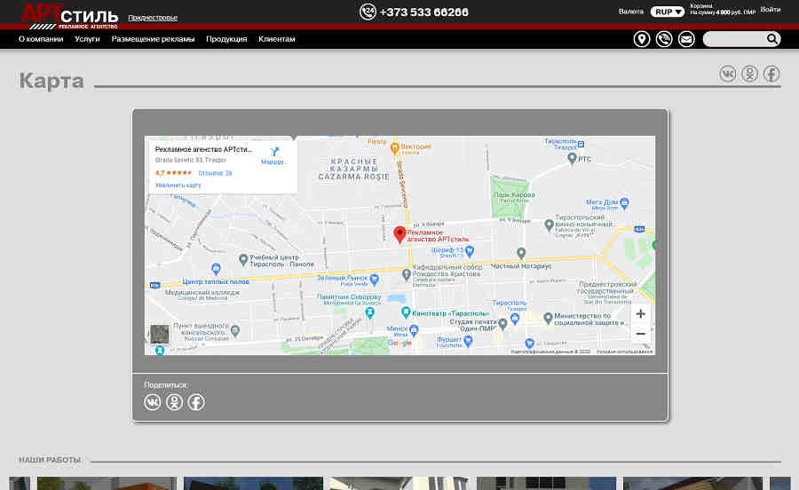
Task: Share via VK icon under the map
Action: click(153, 402)
